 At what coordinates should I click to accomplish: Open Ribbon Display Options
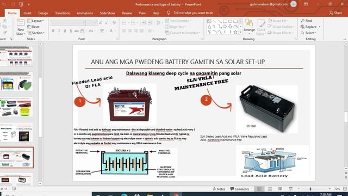coord(306,4)
